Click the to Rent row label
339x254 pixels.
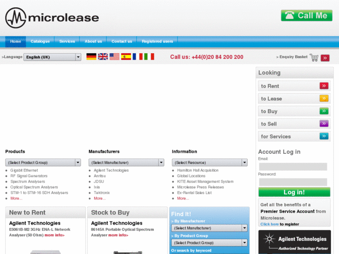270,86
